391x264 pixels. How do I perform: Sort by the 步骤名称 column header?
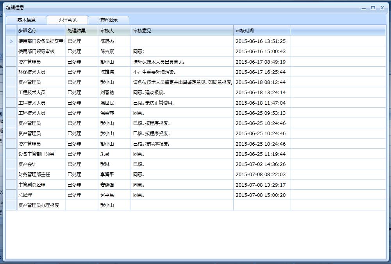pyautogui.click(x=41, y=30)
